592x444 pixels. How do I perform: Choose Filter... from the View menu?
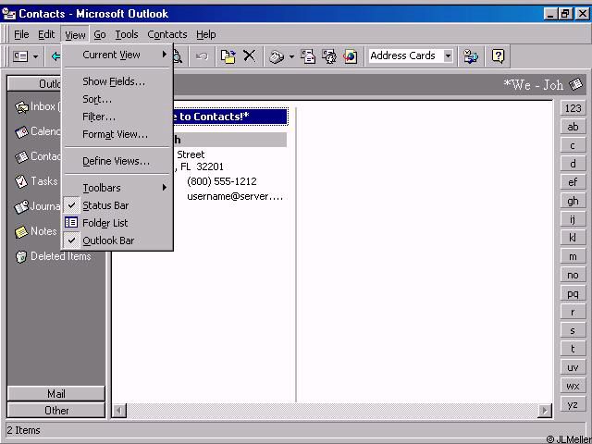[117, 117]
